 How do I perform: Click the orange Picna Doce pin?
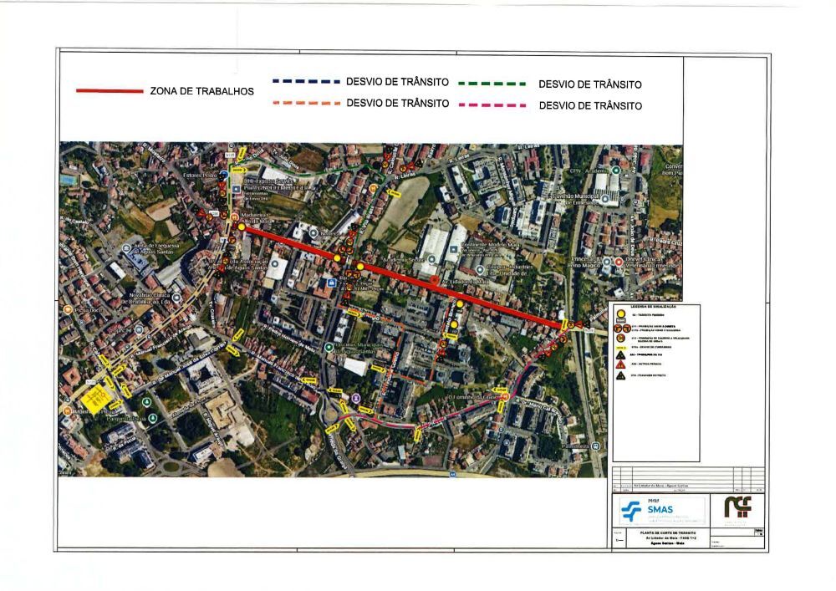67,309
